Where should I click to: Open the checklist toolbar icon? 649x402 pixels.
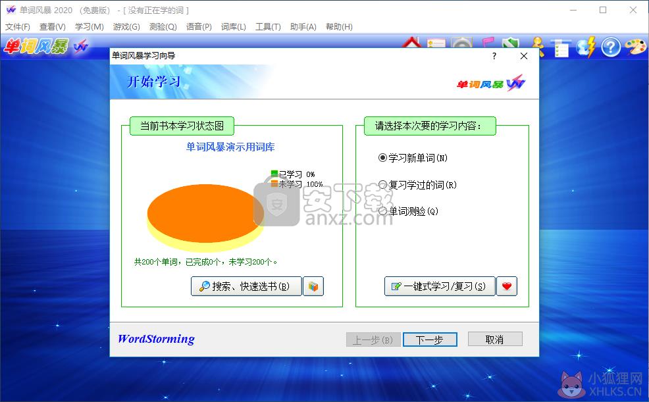pyautogui.click(x=561, y=48)
